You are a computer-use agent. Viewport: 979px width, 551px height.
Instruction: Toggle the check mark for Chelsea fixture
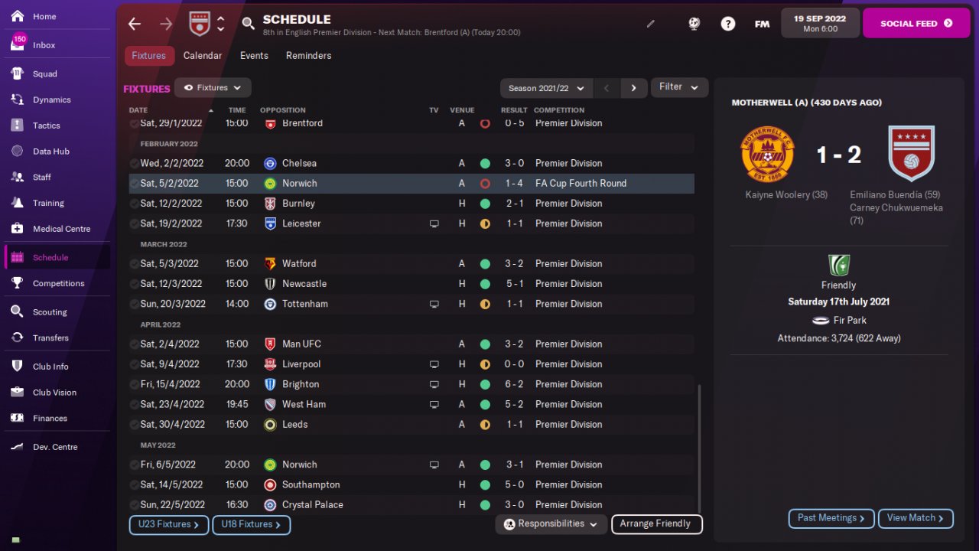click(135, 164)
